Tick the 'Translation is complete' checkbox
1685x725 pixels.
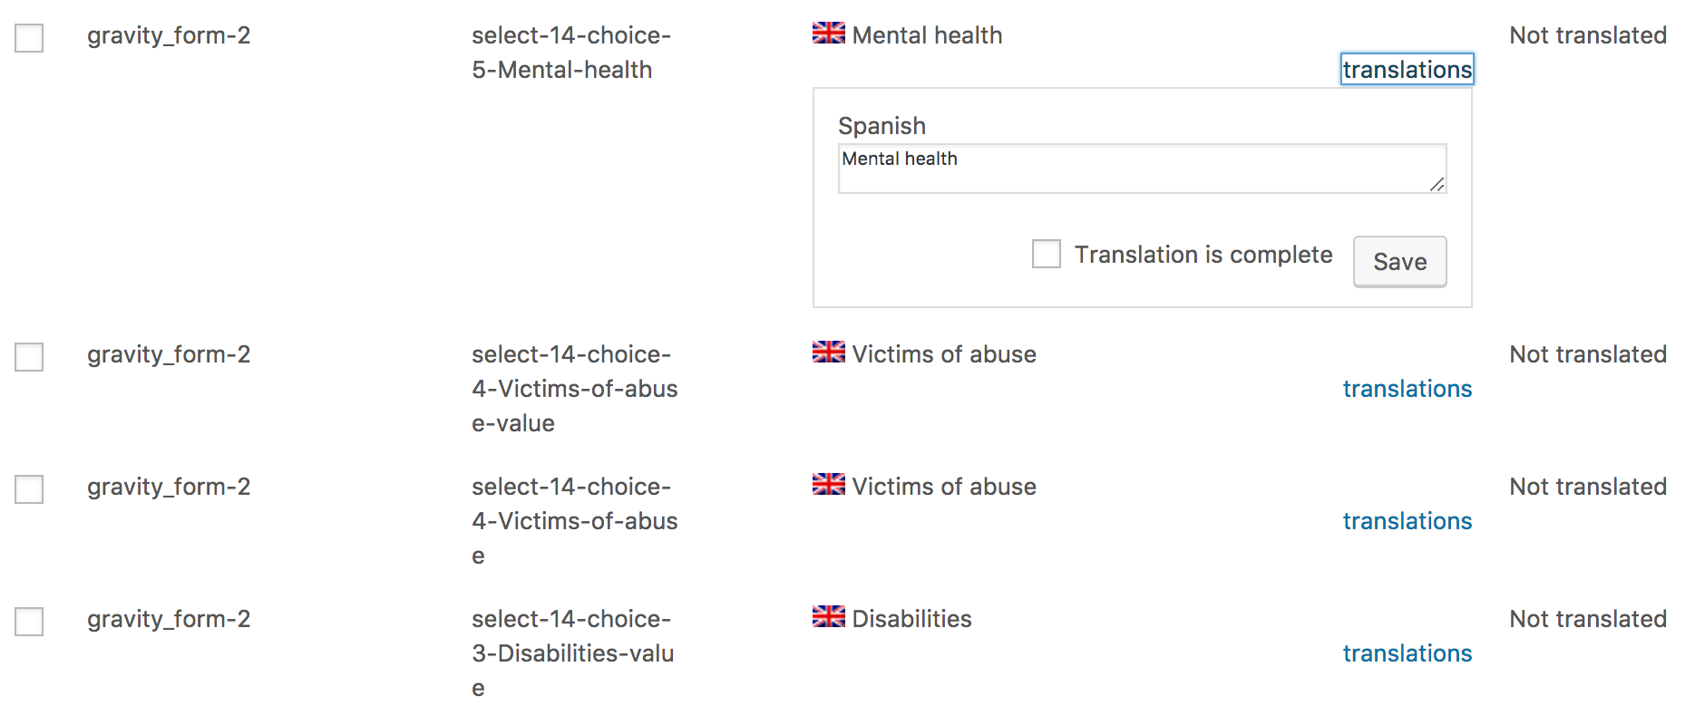pyautogui.click(x=1046, y=254)
